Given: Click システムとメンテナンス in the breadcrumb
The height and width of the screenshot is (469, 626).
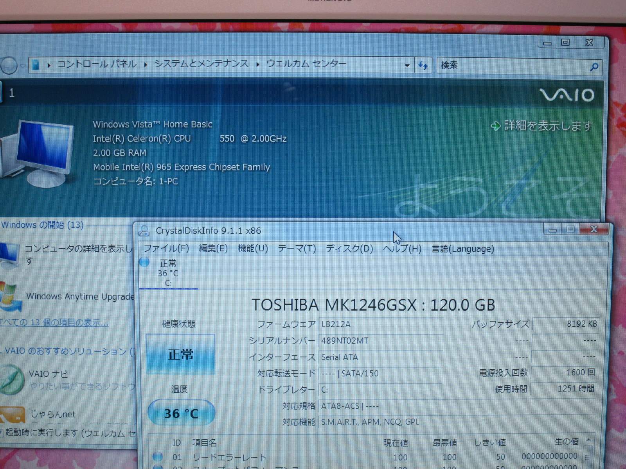Looking at the screenshot, I should (201, 63).
